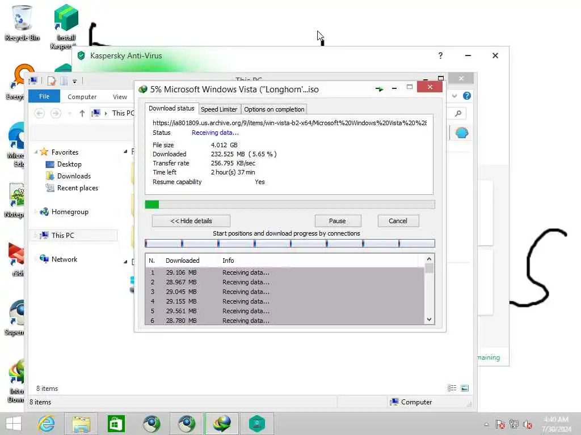Open Install Kaspersky desktop shortcut

(x=66, y=26)
